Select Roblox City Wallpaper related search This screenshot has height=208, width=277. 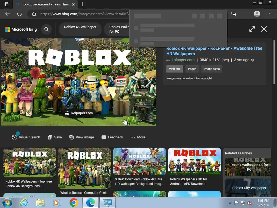click(x=248, y=187)
